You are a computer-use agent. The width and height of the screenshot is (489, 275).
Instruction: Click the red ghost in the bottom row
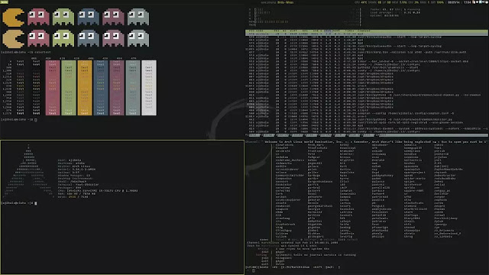(x=38, y=38)
